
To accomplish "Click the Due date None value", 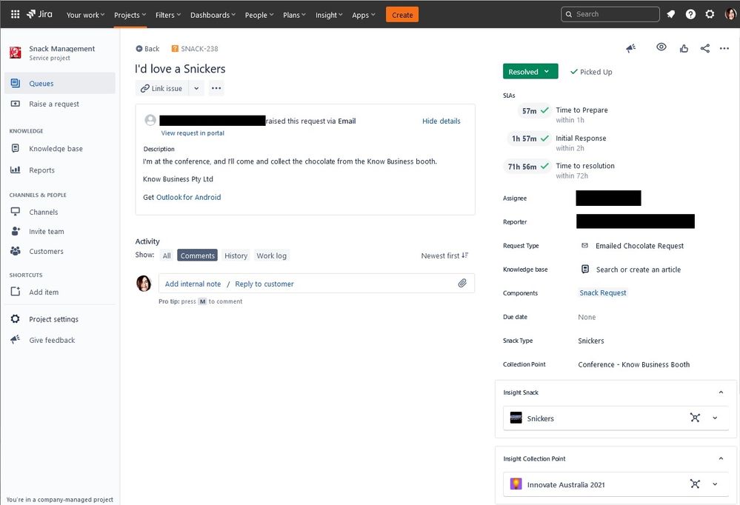I will [x=587, y=317].
